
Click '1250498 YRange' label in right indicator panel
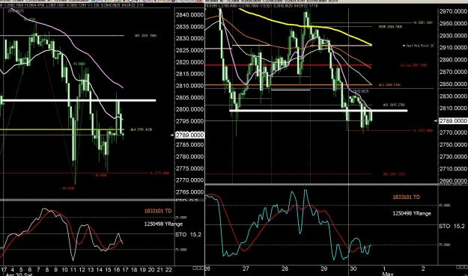tap(412, 213)
